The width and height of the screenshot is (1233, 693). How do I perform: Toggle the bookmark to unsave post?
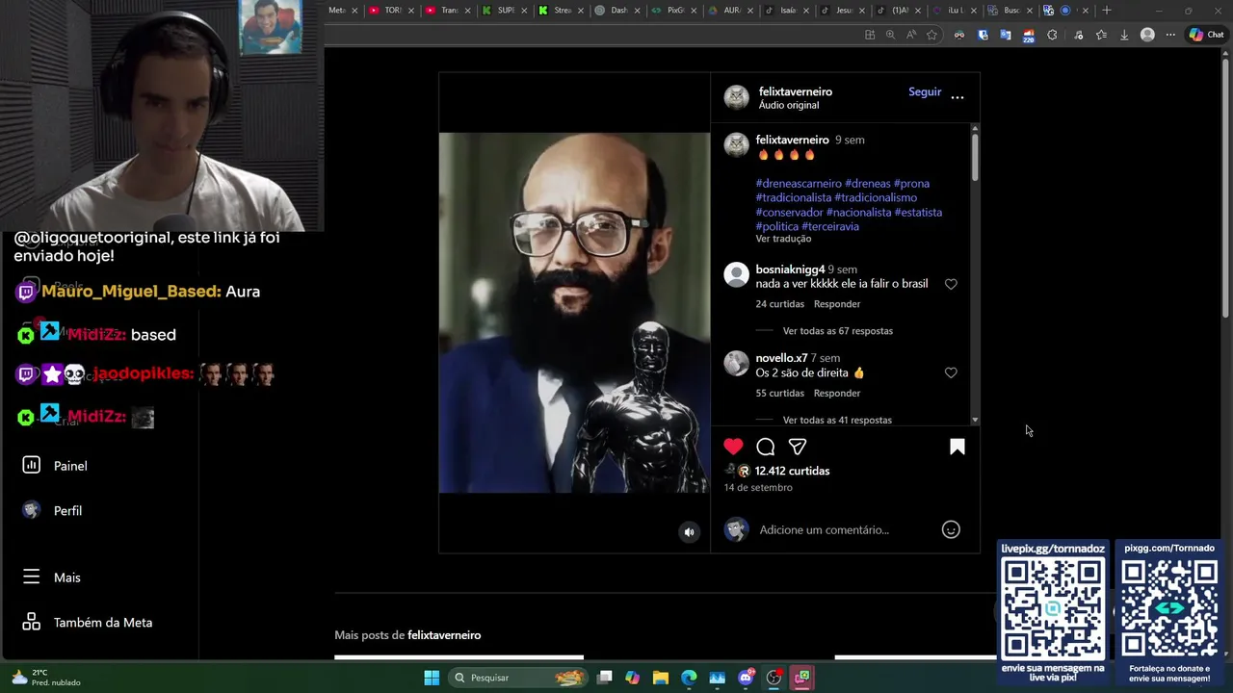pos(958,447)
